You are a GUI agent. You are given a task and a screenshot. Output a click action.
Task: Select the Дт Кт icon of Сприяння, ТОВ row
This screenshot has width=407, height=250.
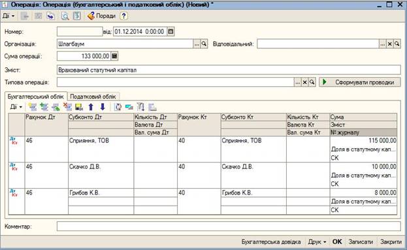[14, 141]
